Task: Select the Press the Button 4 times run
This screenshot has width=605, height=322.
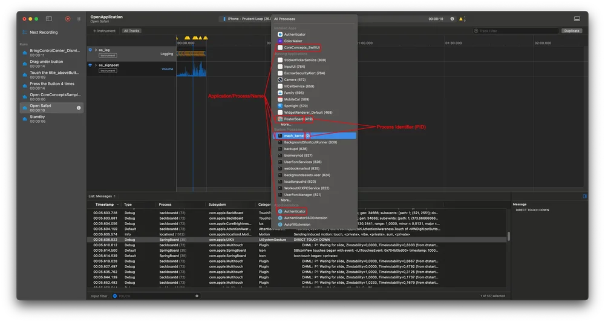Action: pos(51,86)
